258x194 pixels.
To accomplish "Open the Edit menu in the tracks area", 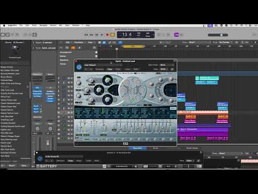I will coord(68,43).
